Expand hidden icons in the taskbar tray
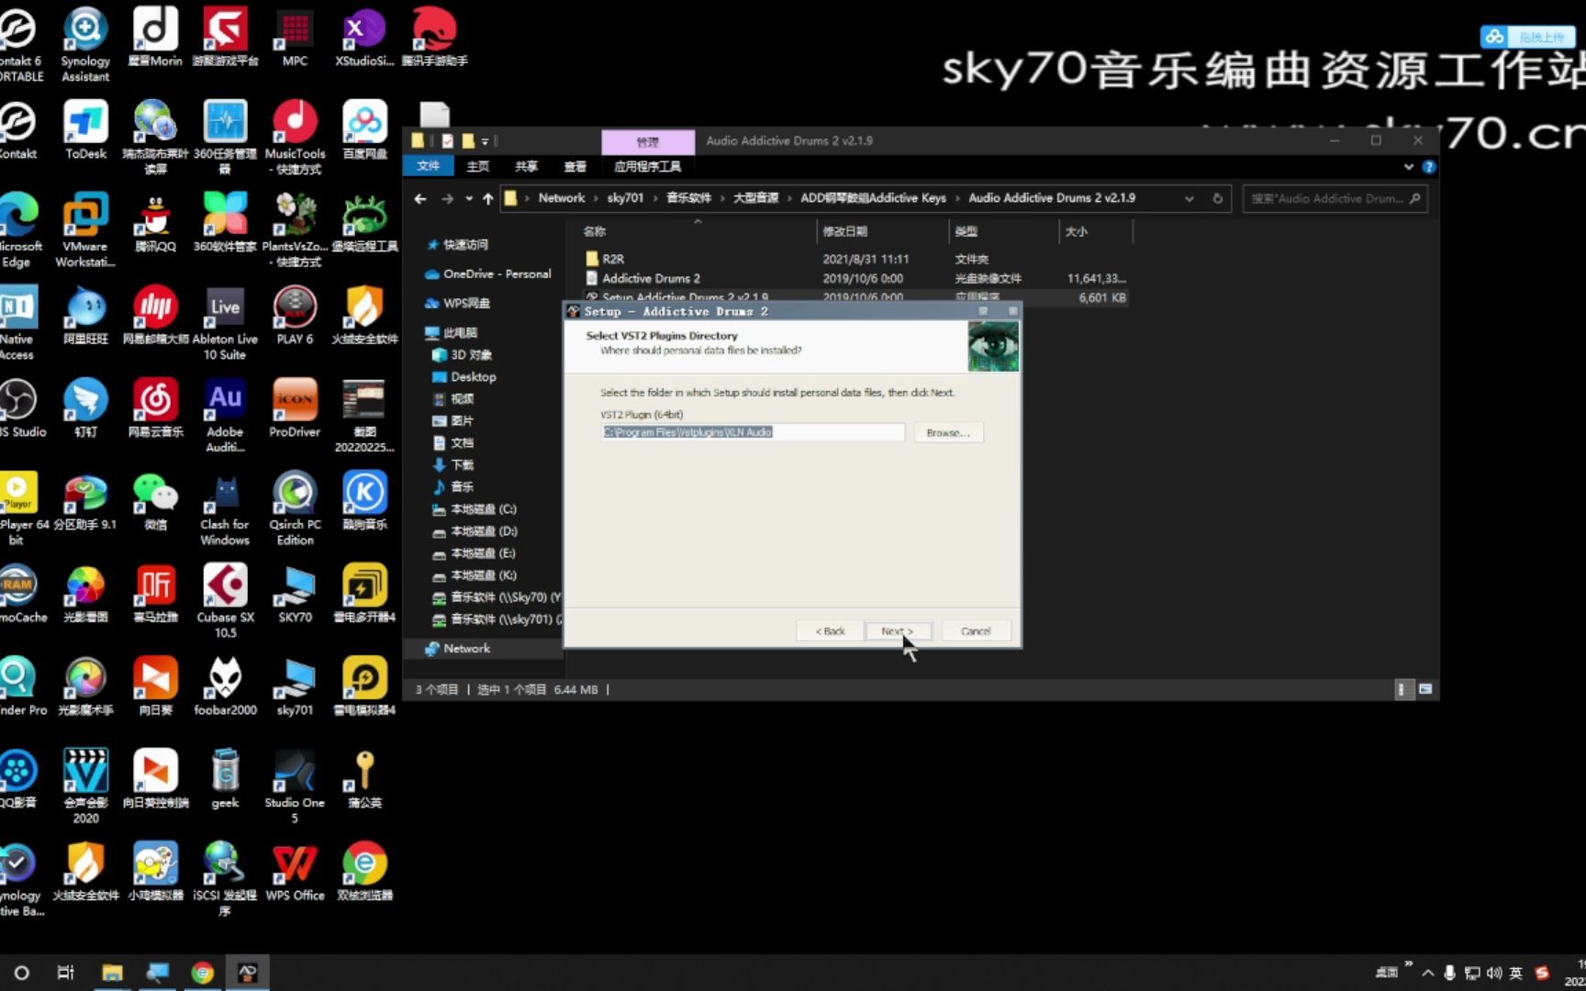Viewport: 1586px width, 991px height. tap(1428, 972)
